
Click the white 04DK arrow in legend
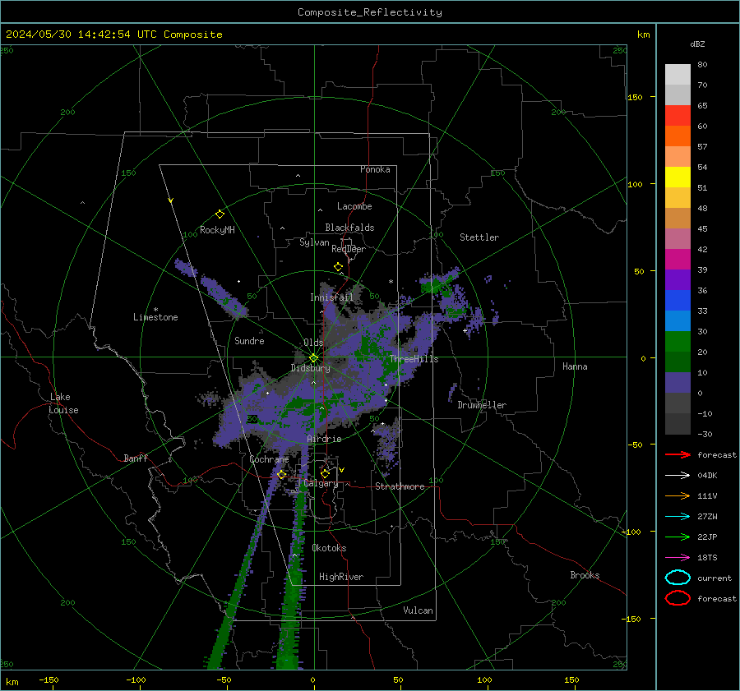coord(678,475)
